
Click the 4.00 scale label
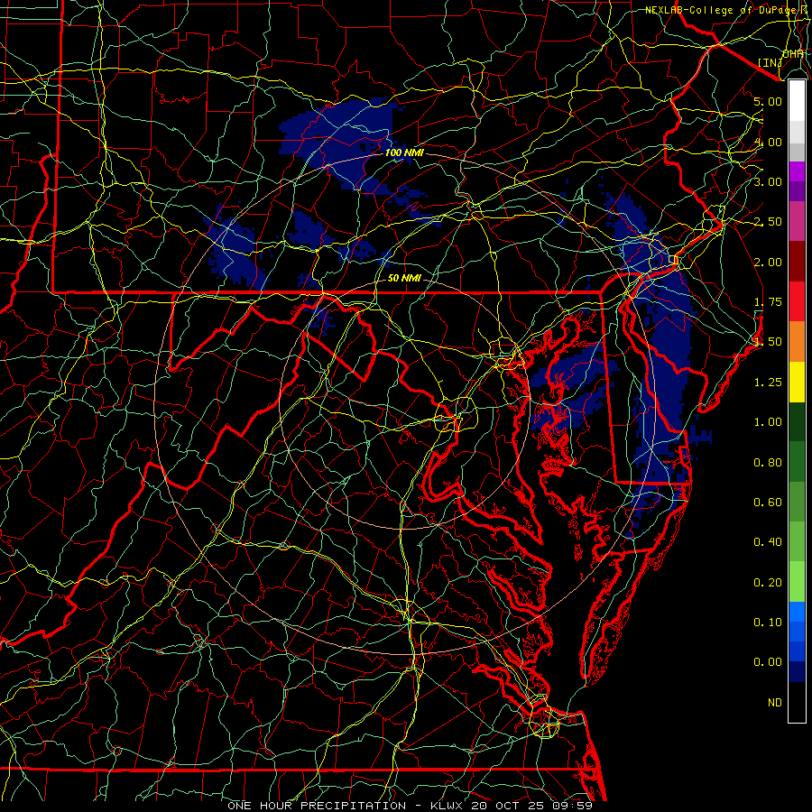[768, 142]
